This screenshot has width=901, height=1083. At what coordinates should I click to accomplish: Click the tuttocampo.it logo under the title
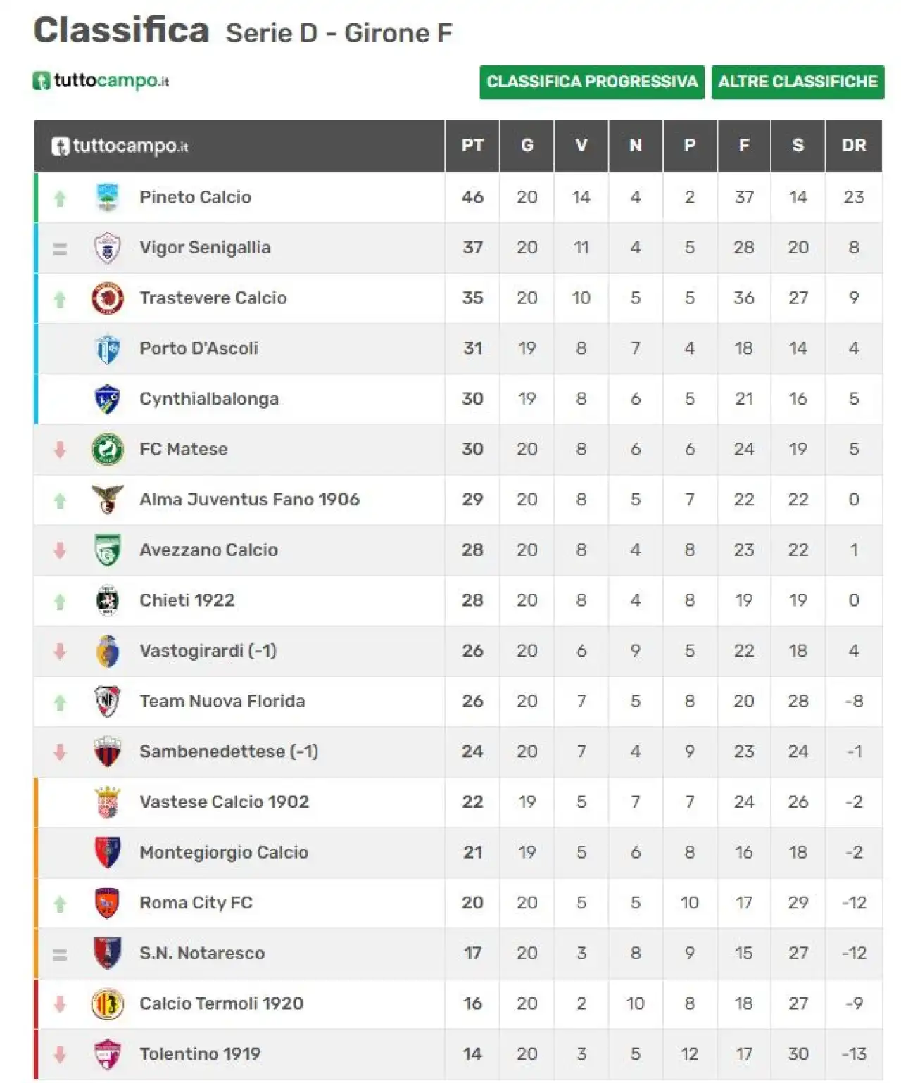101,81
